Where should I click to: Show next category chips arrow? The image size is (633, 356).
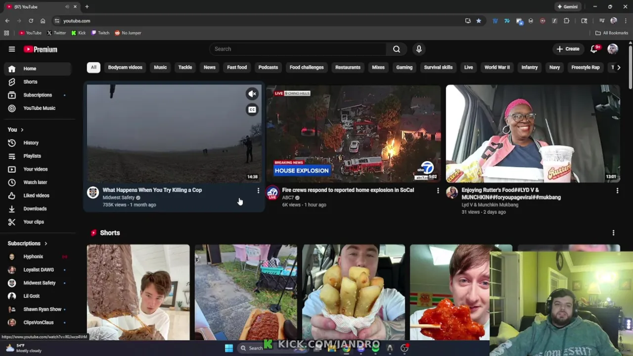[x=618, y=67]
